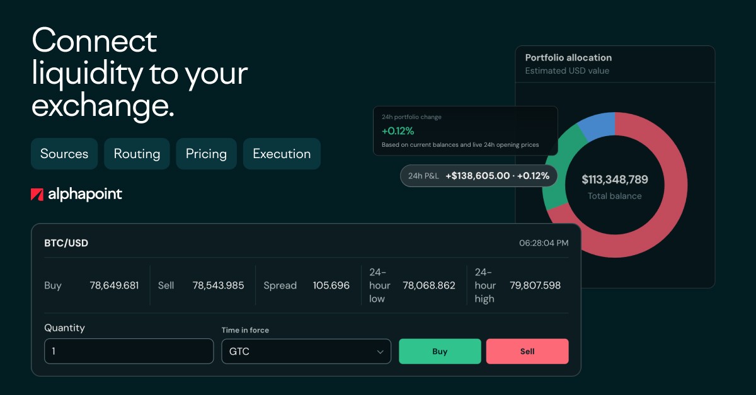Open the Time in force GTC dropdown
This screenshot has width=756, height=395.
click(306, 352)
